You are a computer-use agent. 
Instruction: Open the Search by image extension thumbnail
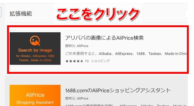(x=35, y=49)
